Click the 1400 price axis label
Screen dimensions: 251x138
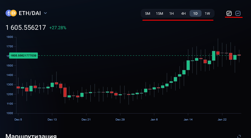10,75
